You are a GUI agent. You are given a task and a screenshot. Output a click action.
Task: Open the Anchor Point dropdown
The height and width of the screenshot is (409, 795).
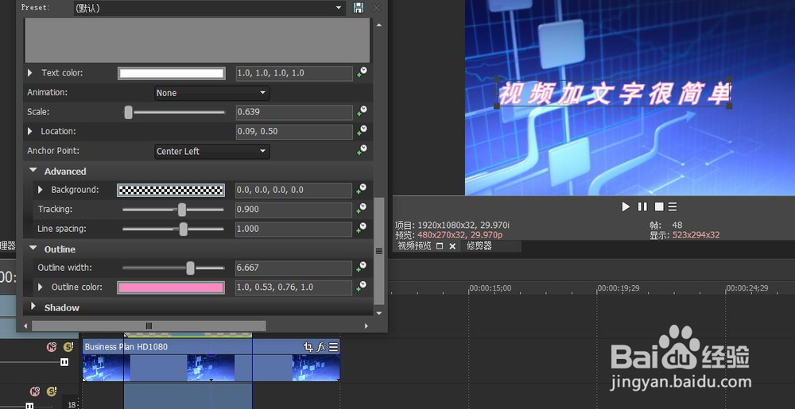(212, 152)
